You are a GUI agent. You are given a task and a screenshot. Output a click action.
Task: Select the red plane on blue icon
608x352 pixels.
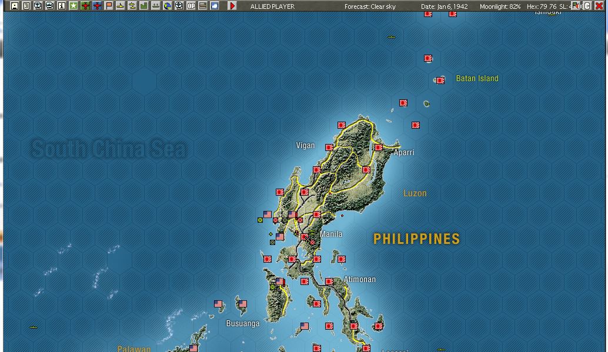point(97,6)
